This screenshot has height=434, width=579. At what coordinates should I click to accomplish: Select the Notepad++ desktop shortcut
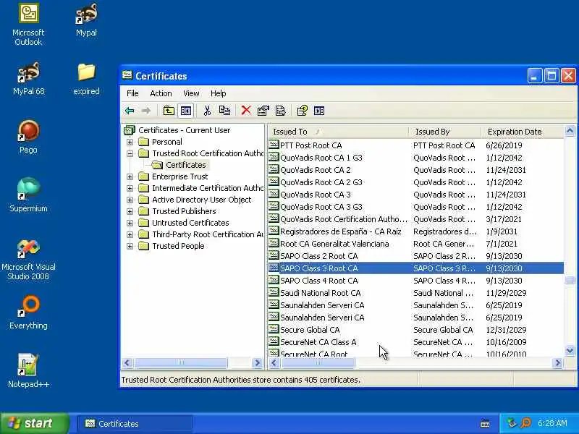click(28, 371)
